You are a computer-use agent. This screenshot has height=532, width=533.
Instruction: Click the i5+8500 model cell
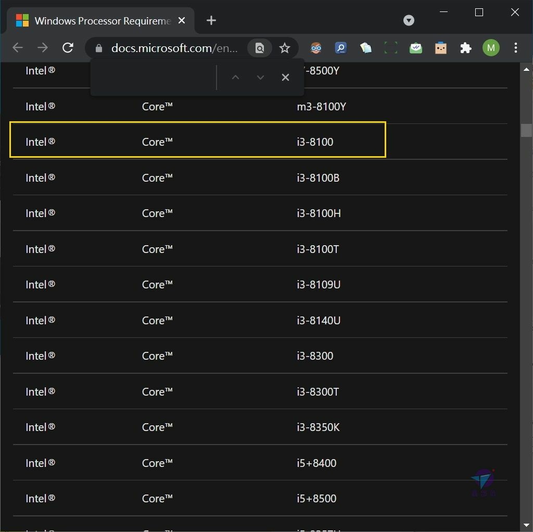point(316,499)
